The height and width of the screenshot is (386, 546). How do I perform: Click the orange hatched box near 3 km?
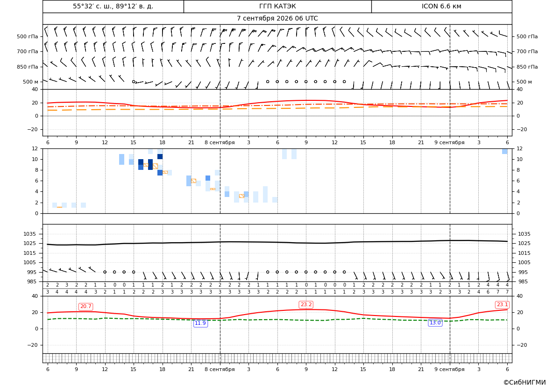pos(241,196)
